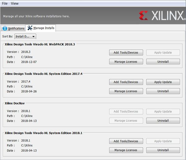Click the wrench tools icon on Manage Installs tab
Viewport: 186px width, 160px height.
30,28
